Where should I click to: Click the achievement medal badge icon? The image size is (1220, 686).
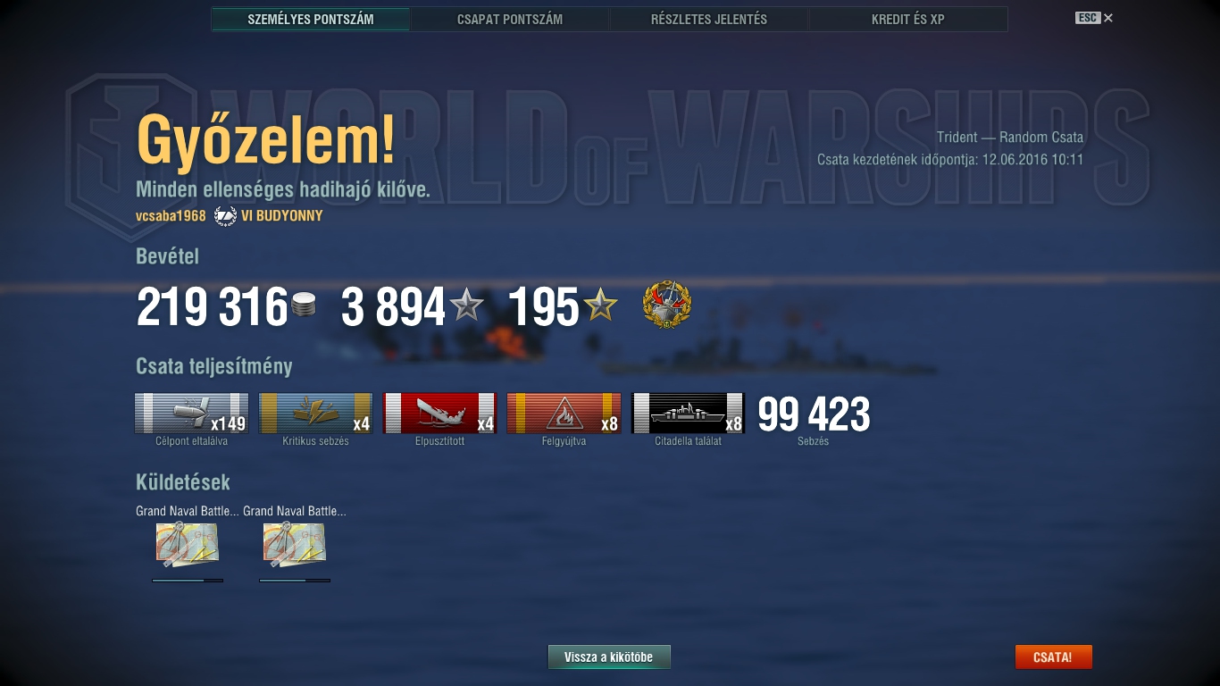click(x=666, y=306)
